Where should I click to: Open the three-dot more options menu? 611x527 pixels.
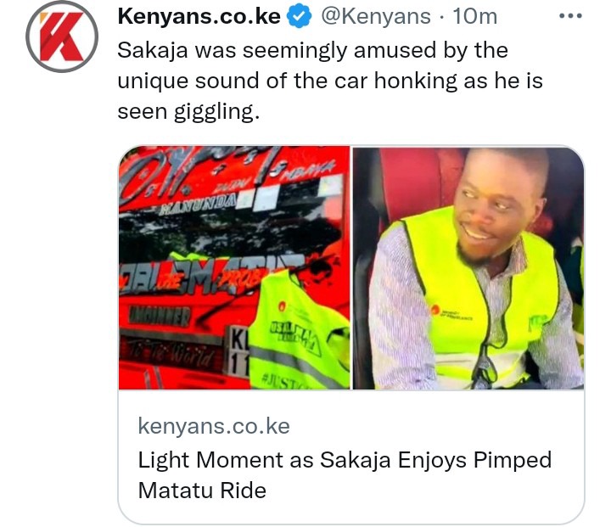point(570,16)
